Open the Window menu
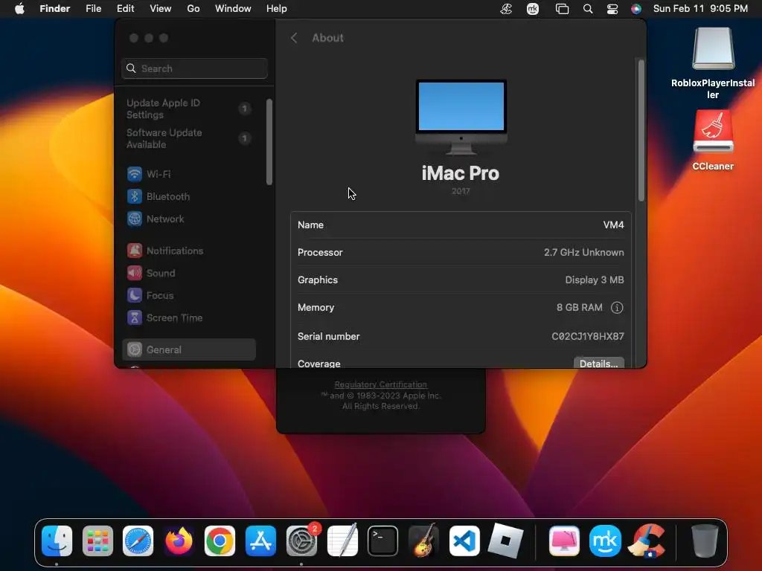This screenshot has width=762, height=571. pyautogui.click(x=233, y=9)
